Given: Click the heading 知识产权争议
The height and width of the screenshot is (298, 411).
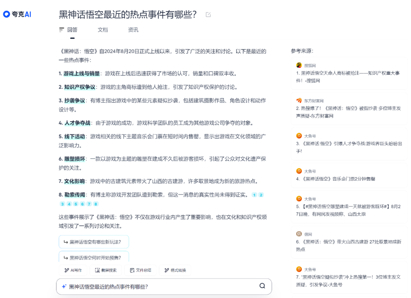Looking at the screenshot, I should click(x=80, y=87).
